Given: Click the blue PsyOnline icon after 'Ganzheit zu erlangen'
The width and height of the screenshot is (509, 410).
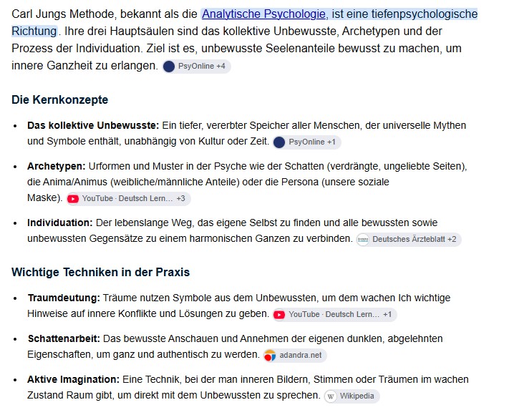Looking at the screenshot, I should coord(169,67).
